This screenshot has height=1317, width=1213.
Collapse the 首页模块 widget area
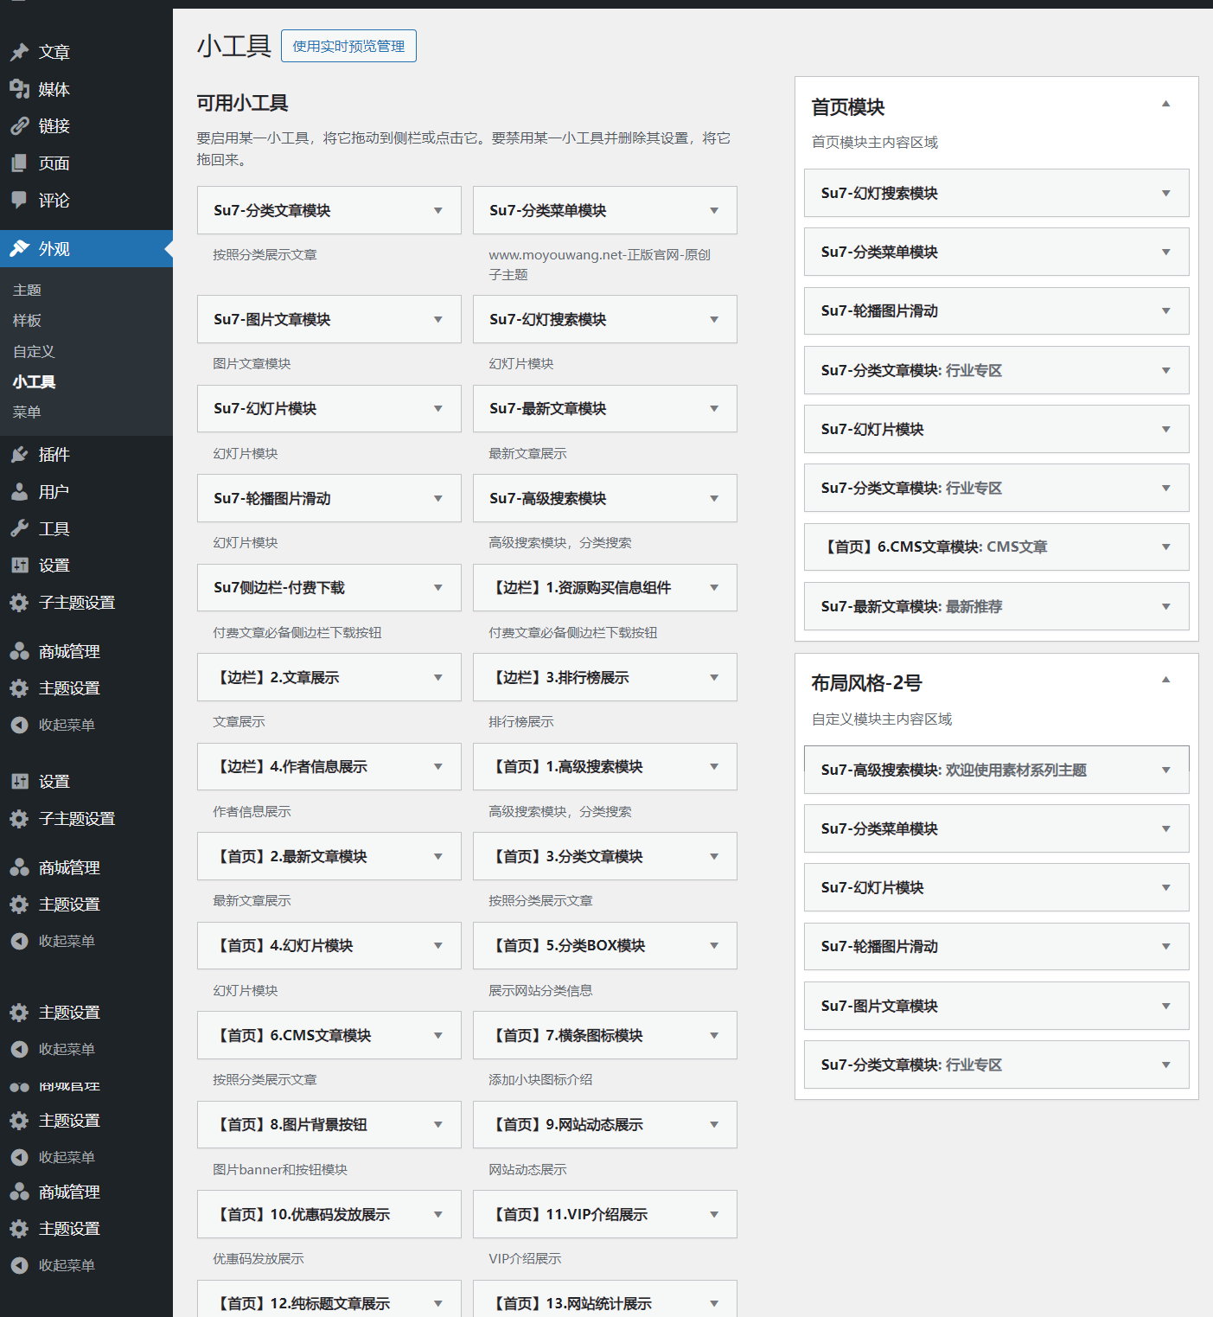[1165, 104]
